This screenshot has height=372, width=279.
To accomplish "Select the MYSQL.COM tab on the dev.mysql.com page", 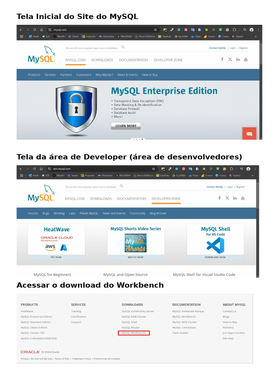I will [75, 199].
